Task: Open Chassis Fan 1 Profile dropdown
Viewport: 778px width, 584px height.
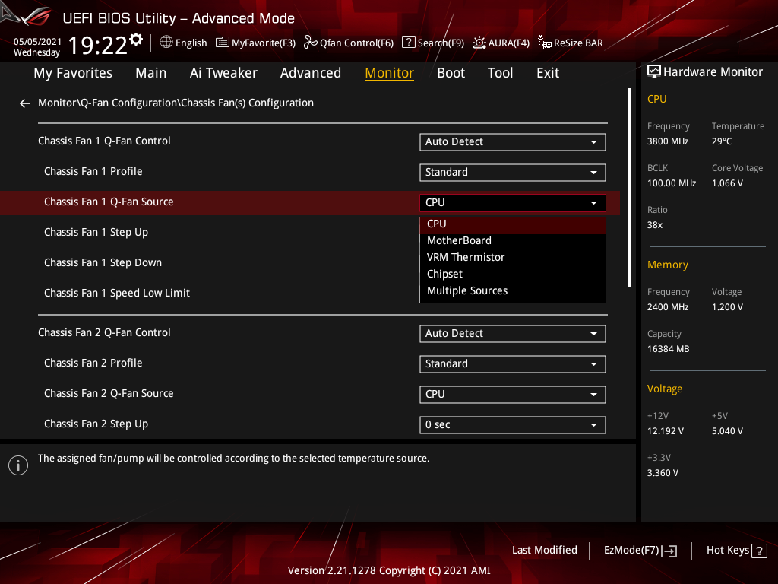Action: coord(513,173)
